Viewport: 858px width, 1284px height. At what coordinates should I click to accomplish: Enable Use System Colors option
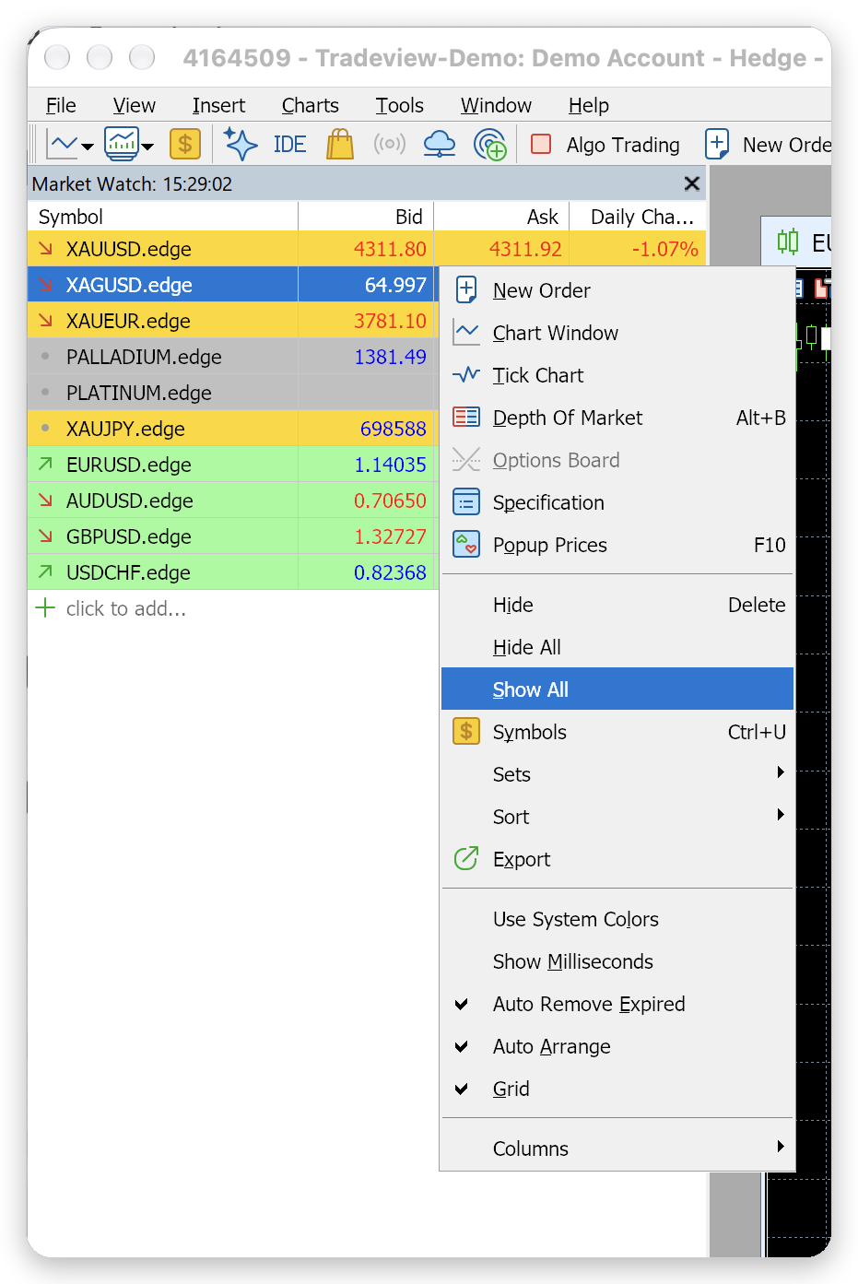617,919
